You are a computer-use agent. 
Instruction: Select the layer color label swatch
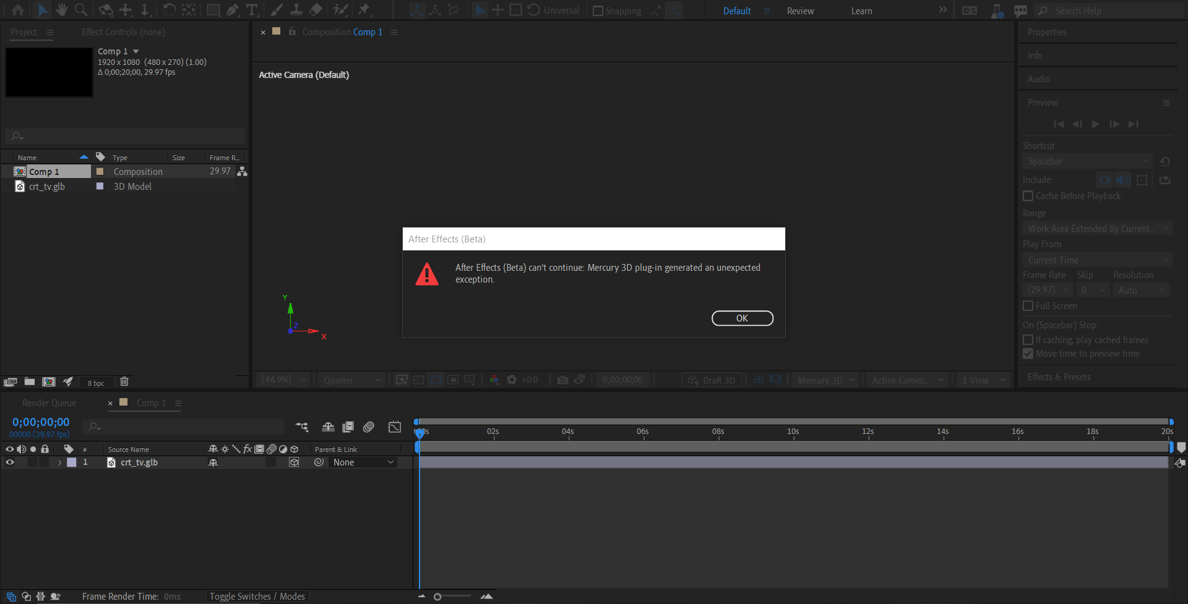pos(71,462)
